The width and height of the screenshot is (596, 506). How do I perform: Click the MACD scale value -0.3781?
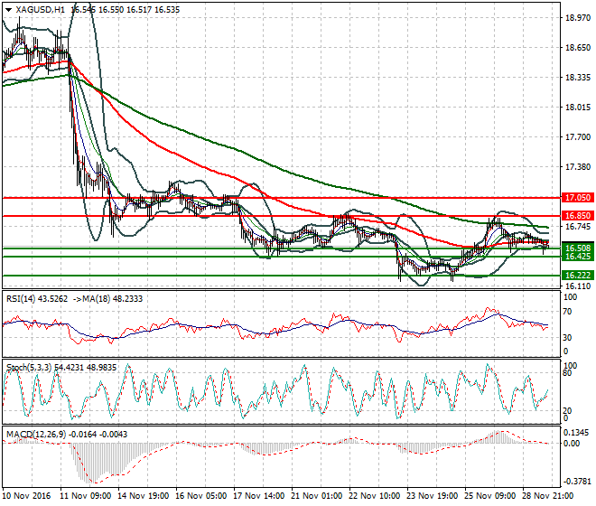[577, 482]
